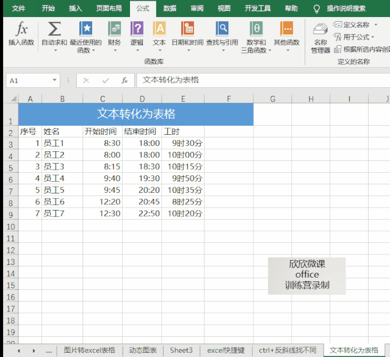Open Other Functions (其他函数) icon
Screen dimensions: 390x357
(286, 28)
